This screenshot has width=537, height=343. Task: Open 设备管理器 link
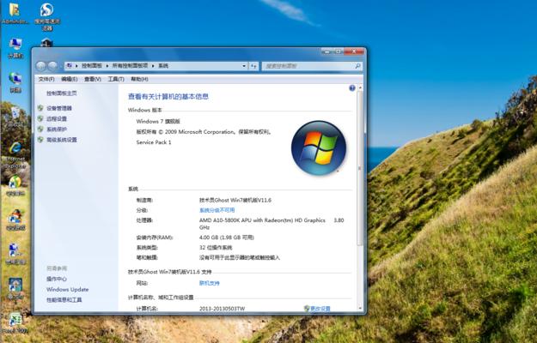click(x=59, y=108)
